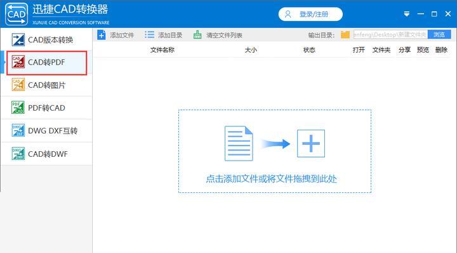Click the 清空文件列表 broom icon
457x253 pixels.
(197, 35)
